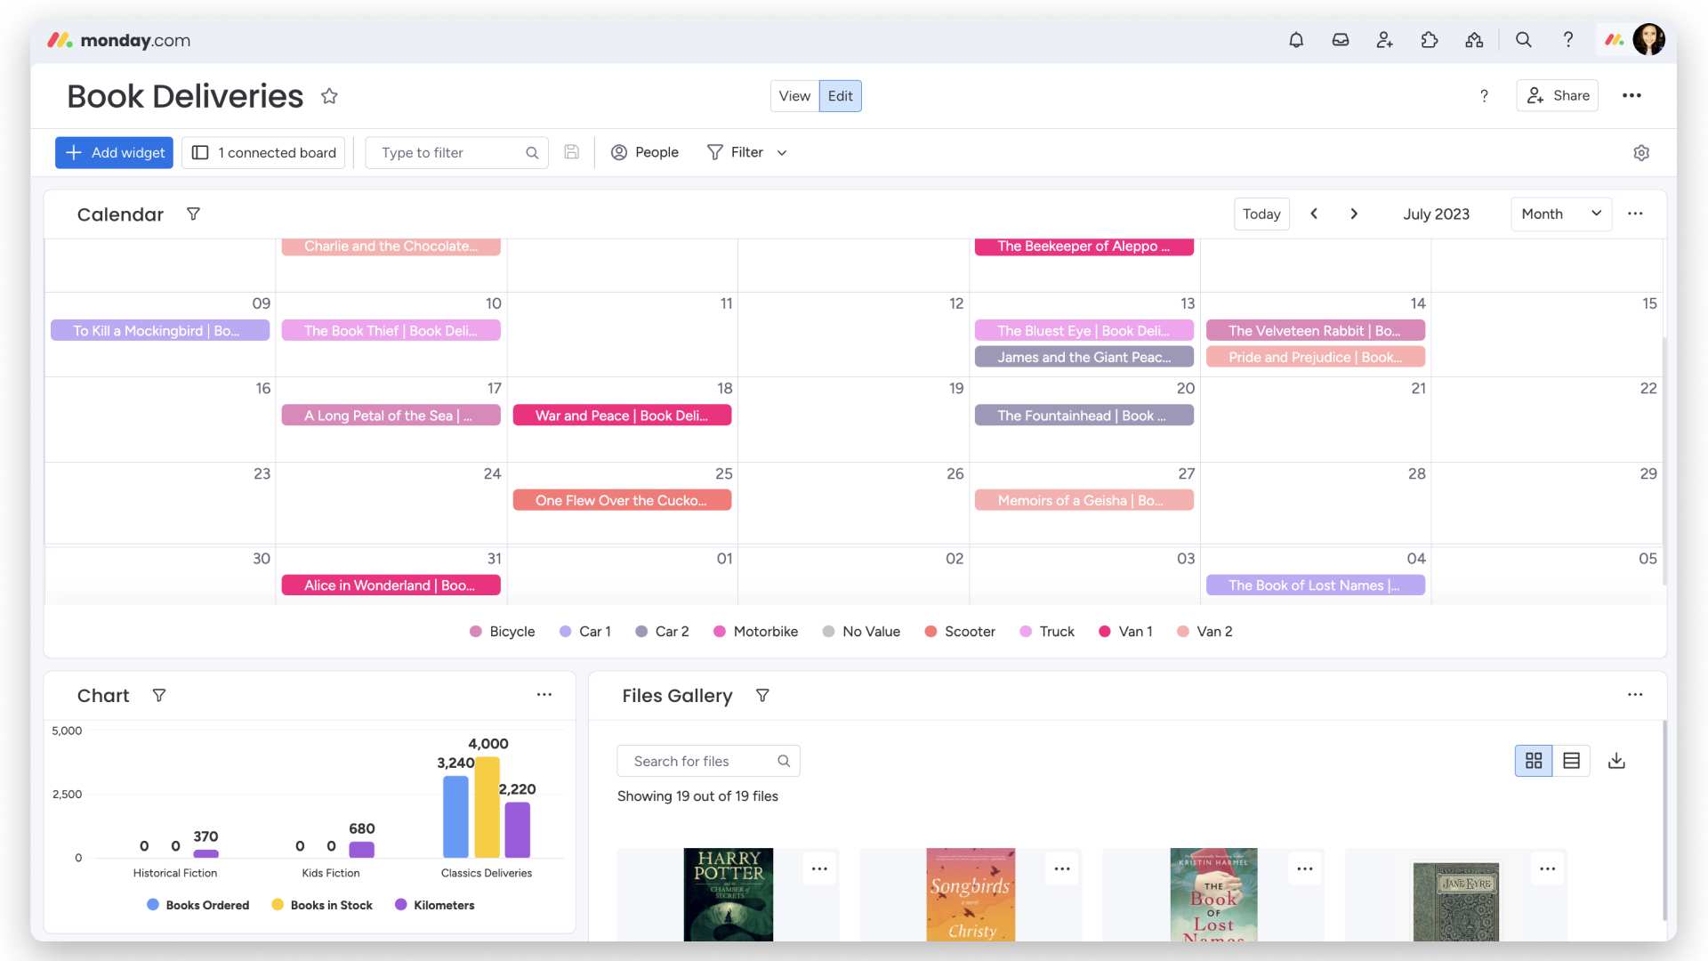Image resolution: width=1708 pixels, height=961 pixels.
Task: Go to next month in calendar
Action: pos(1354,214)
